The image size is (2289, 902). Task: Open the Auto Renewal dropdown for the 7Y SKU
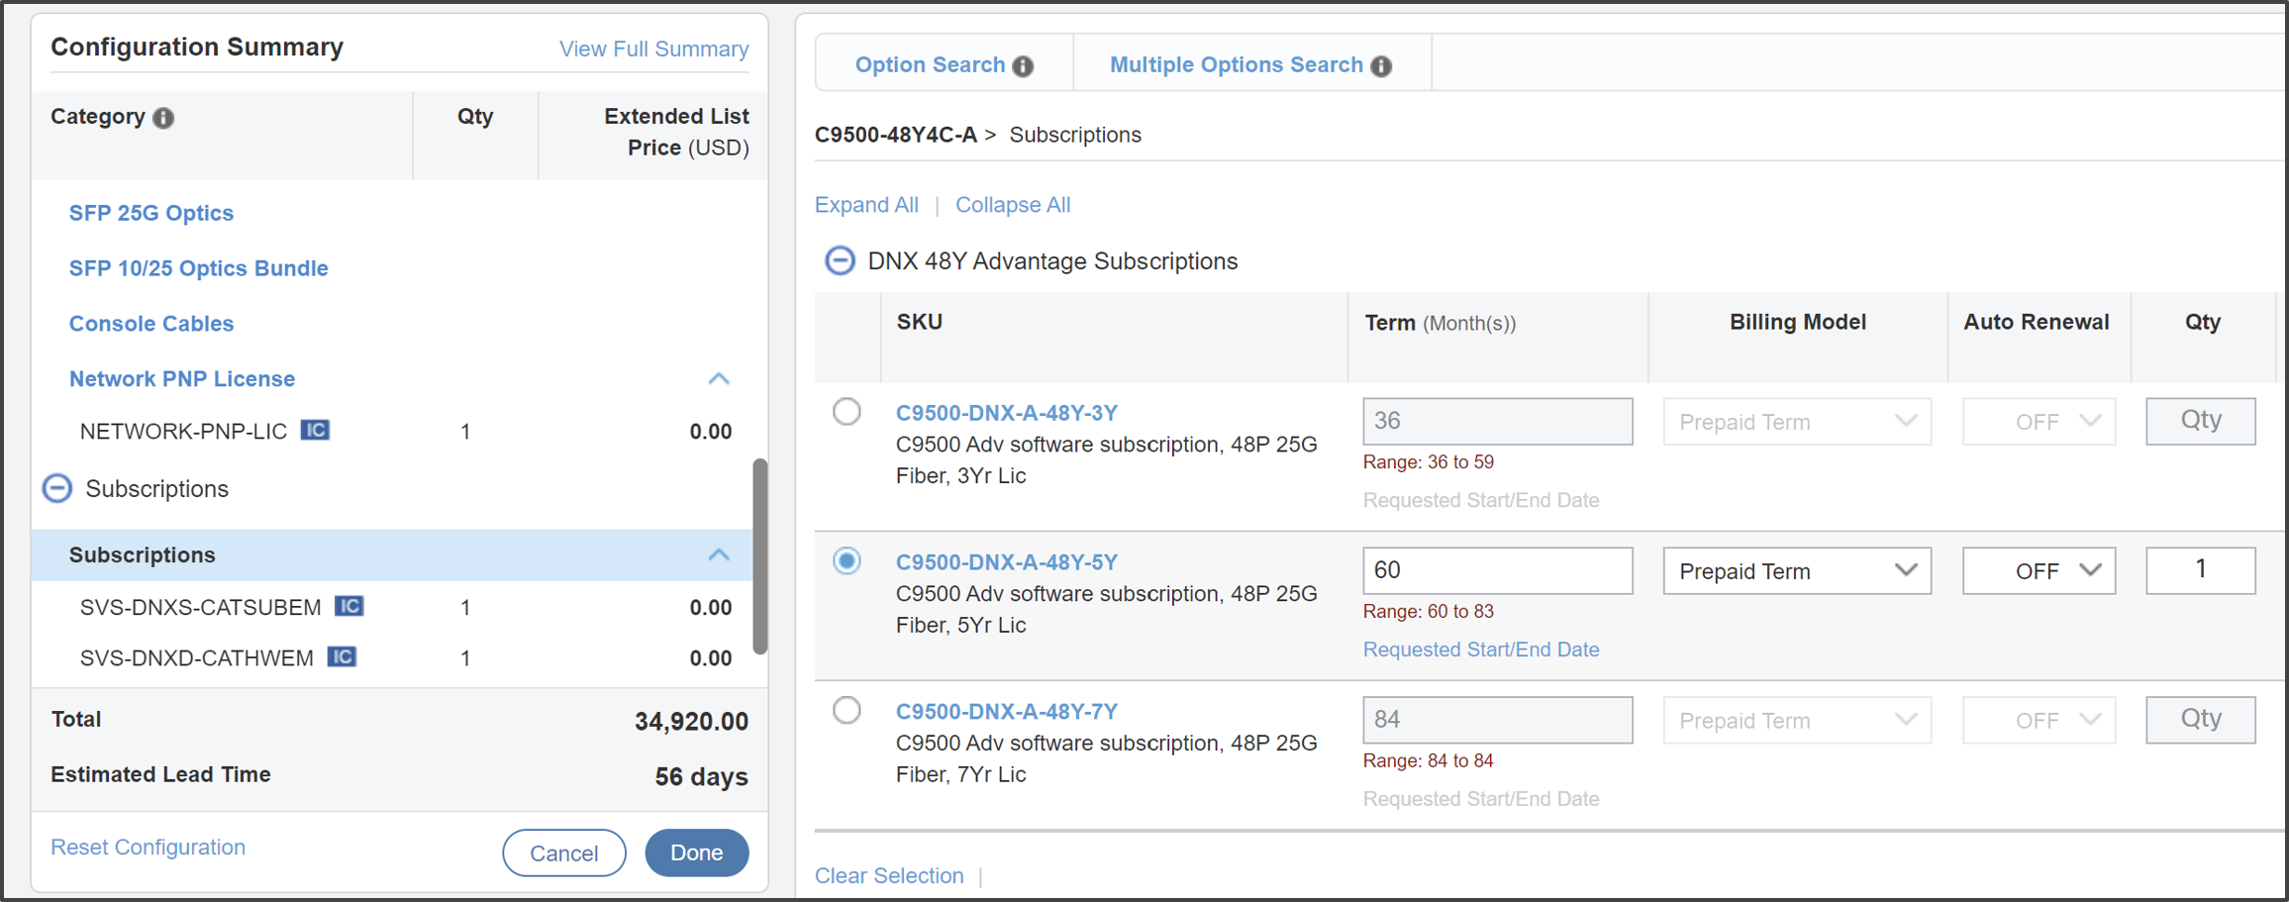(2039, 720)
